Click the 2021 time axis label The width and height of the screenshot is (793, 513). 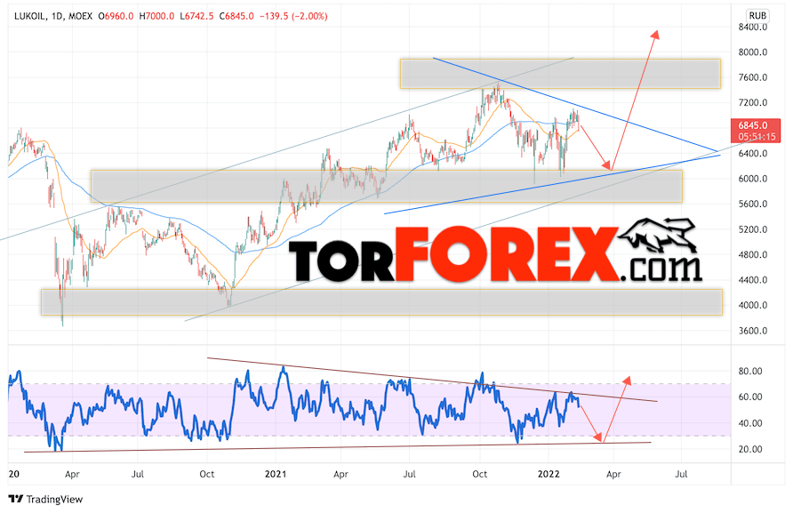[x=276, y=474]
